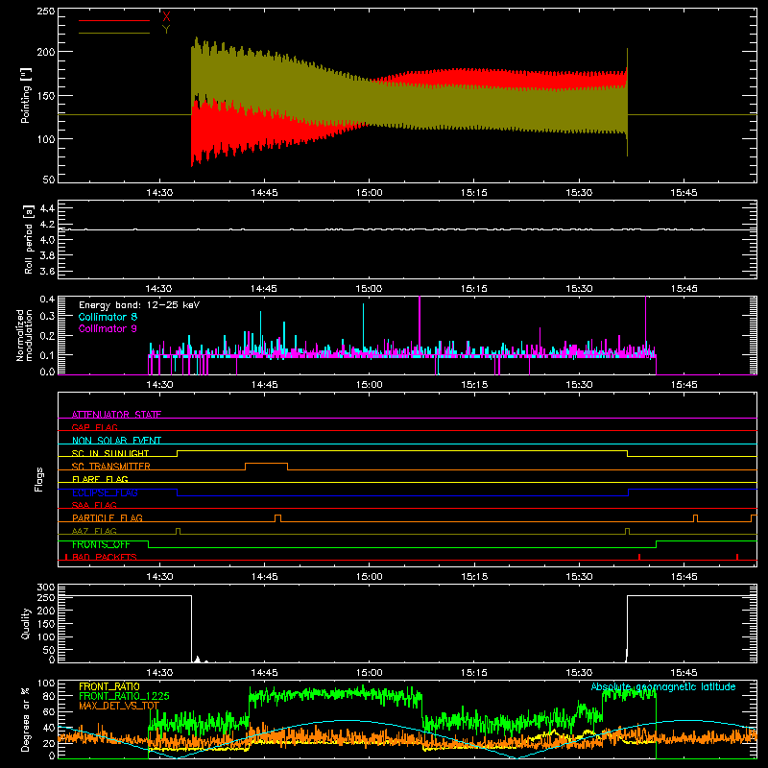Click the red X legend line sample
The width and height of the screenshot is (768, 768).
[x=113, y=20]
